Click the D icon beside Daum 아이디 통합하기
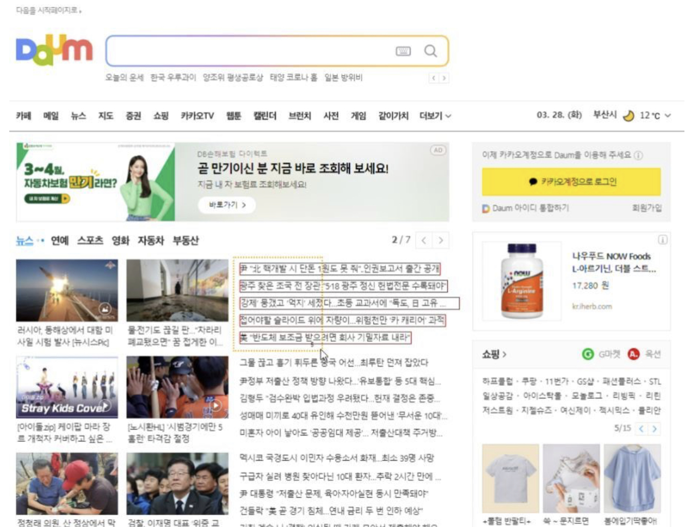 (485, 208)
